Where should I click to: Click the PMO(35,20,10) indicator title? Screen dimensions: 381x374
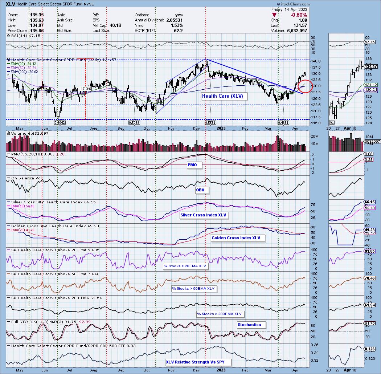36,154
